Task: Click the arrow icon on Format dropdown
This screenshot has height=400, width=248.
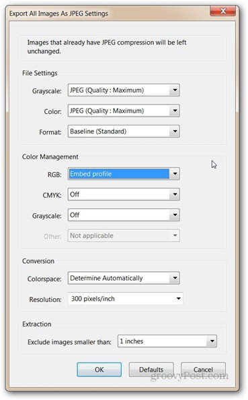Action: pyautogui.click(x=175, y=132)
